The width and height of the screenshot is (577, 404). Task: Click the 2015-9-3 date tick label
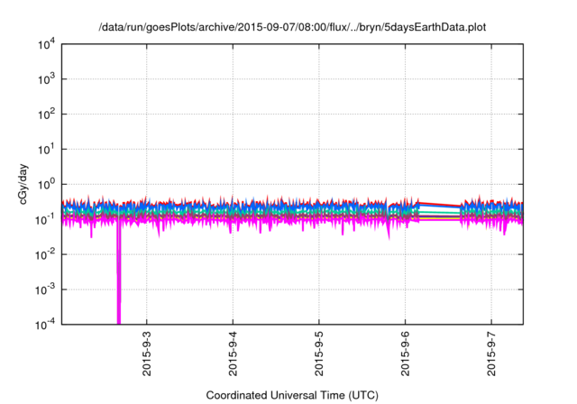click(x=147, y=354)
